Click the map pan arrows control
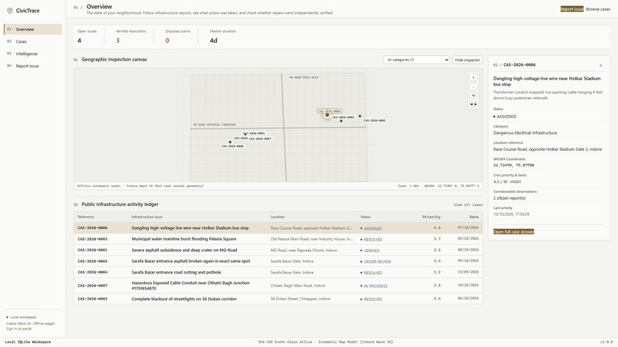618x347 pixels. click(473, 104)
